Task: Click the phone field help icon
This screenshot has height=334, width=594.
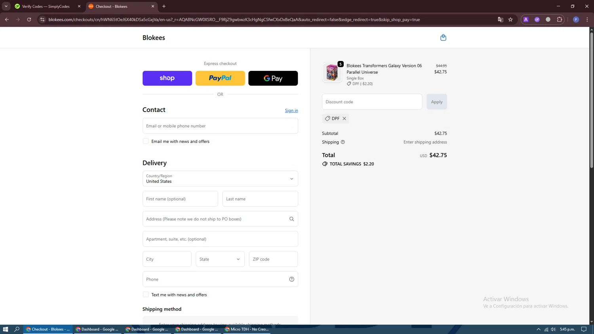Action: [x=291, y=279]
